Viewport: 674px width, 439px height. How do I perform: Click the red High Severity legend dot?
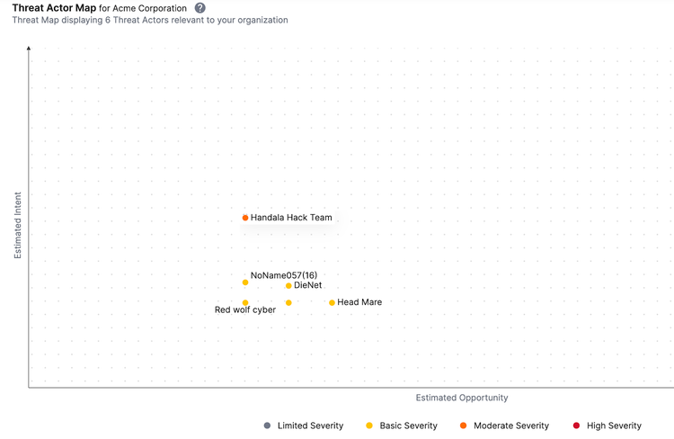pyautogui.click(x=576, y=426)
